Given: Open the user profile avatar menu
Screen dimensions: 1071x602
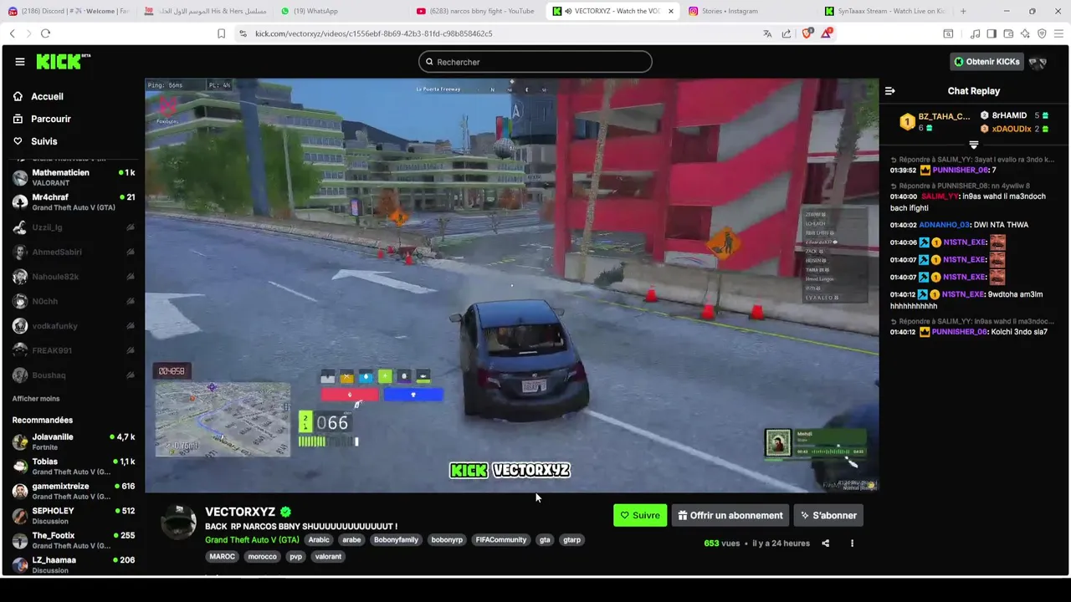Looking at the screenshot, I should pos(1038,62).
